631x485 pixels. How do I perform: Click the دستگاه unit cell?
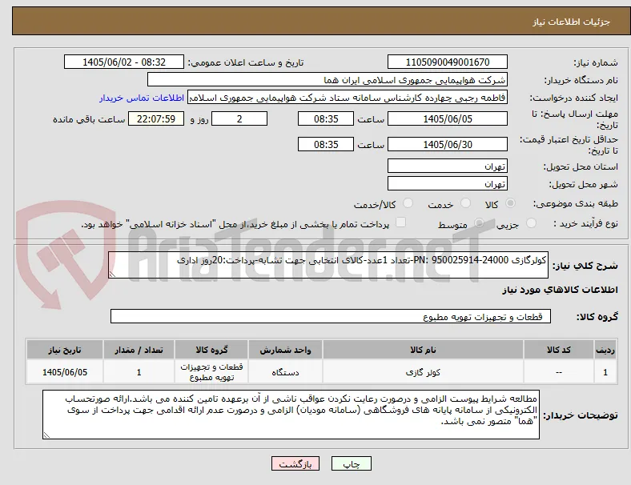(285, 372)
